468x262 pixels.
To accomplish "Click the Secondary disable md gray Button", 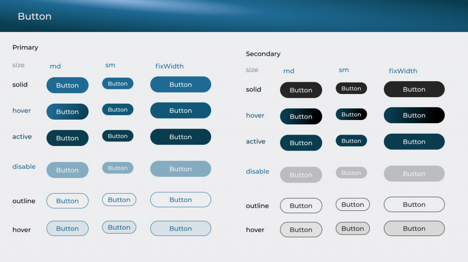I will coord(301,175).
